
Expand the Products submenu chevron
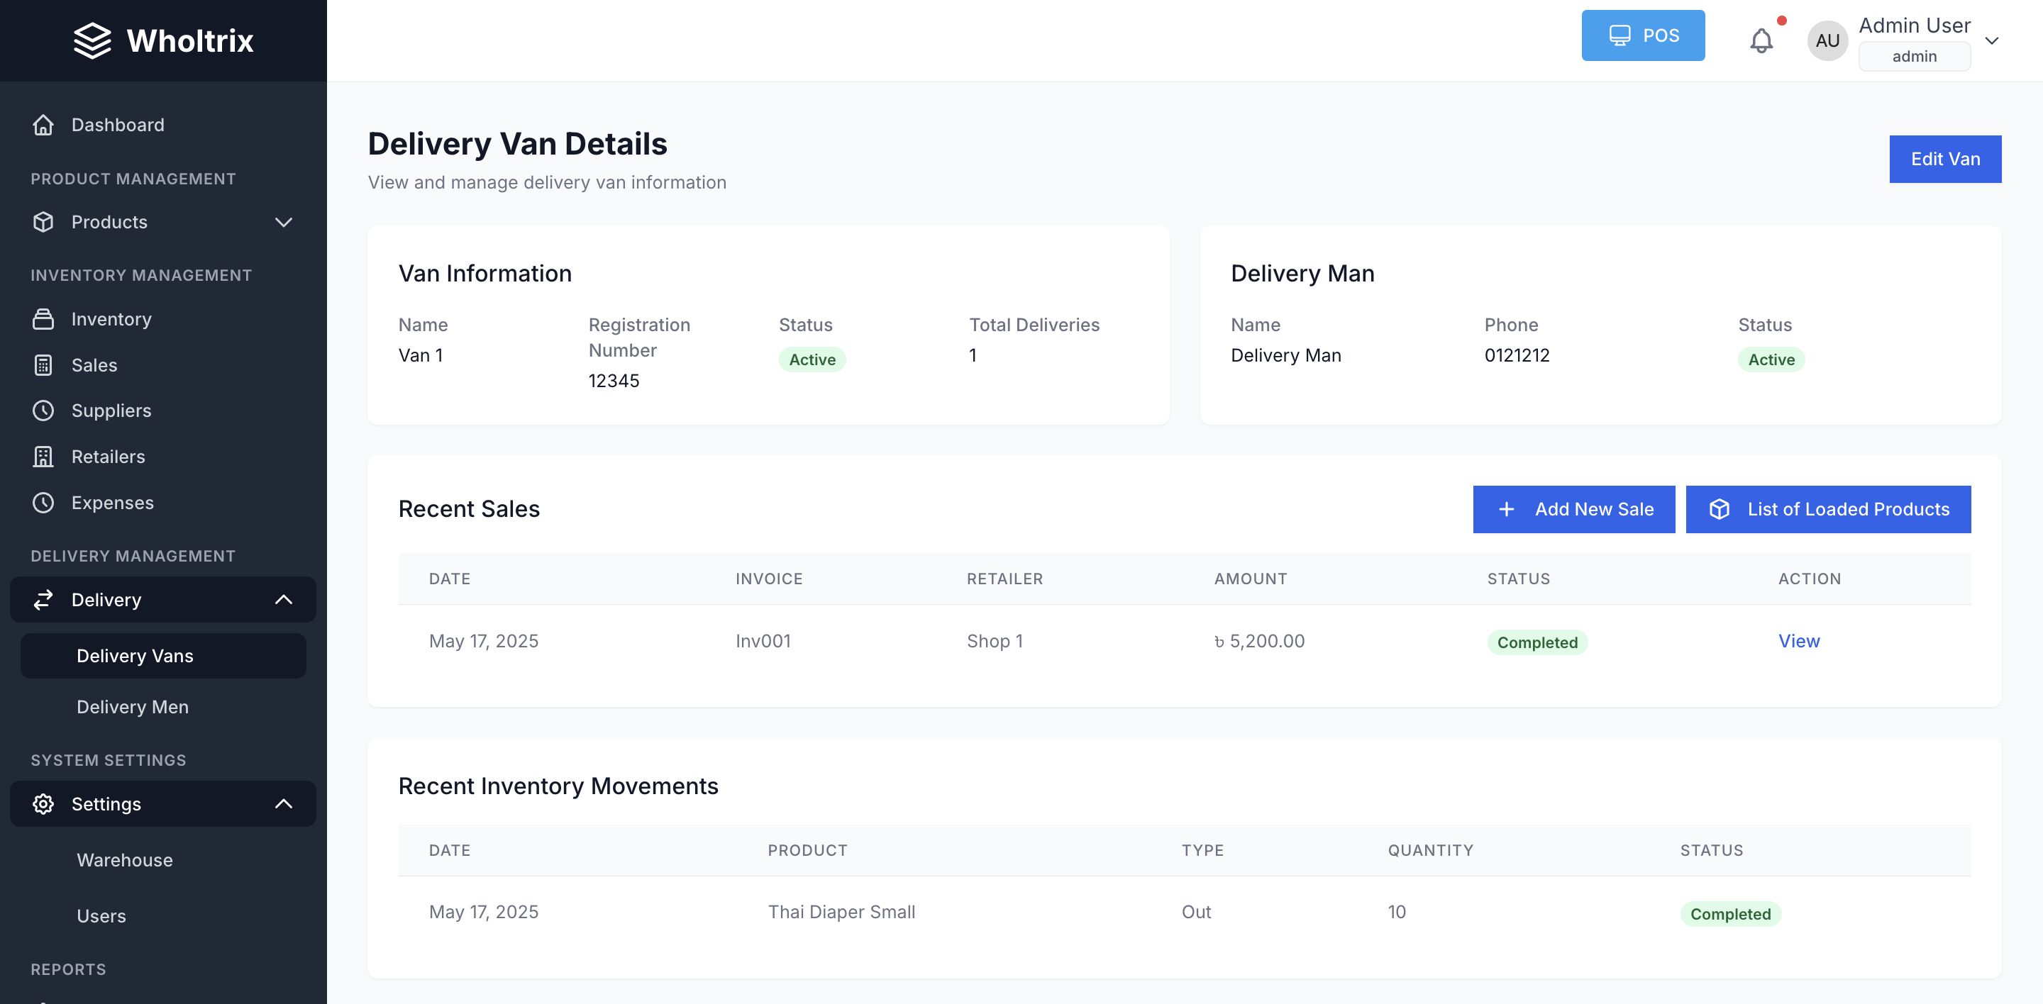click(x=283, y=222)
